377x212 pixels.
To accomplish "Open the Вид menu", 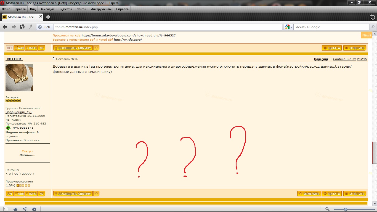I will [33, 9].
